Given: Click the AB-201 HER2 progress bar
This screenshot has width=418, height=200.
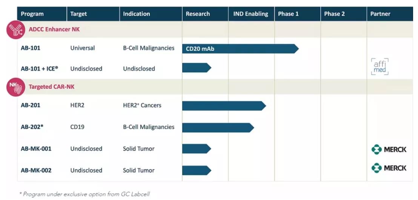Looking at the screenshot, I should 224,106.
